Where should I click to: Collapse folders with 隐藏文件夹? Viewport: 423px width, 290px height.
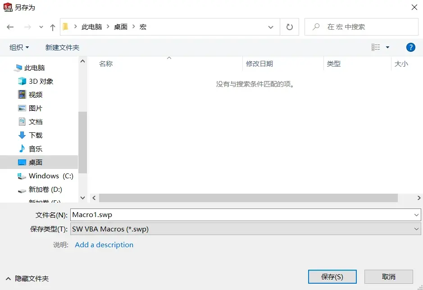pos(27,278)
